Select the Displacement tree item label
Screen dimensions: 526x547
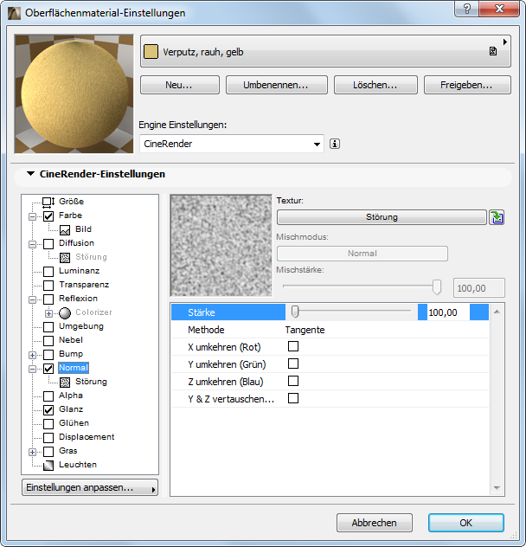point(87,437)
